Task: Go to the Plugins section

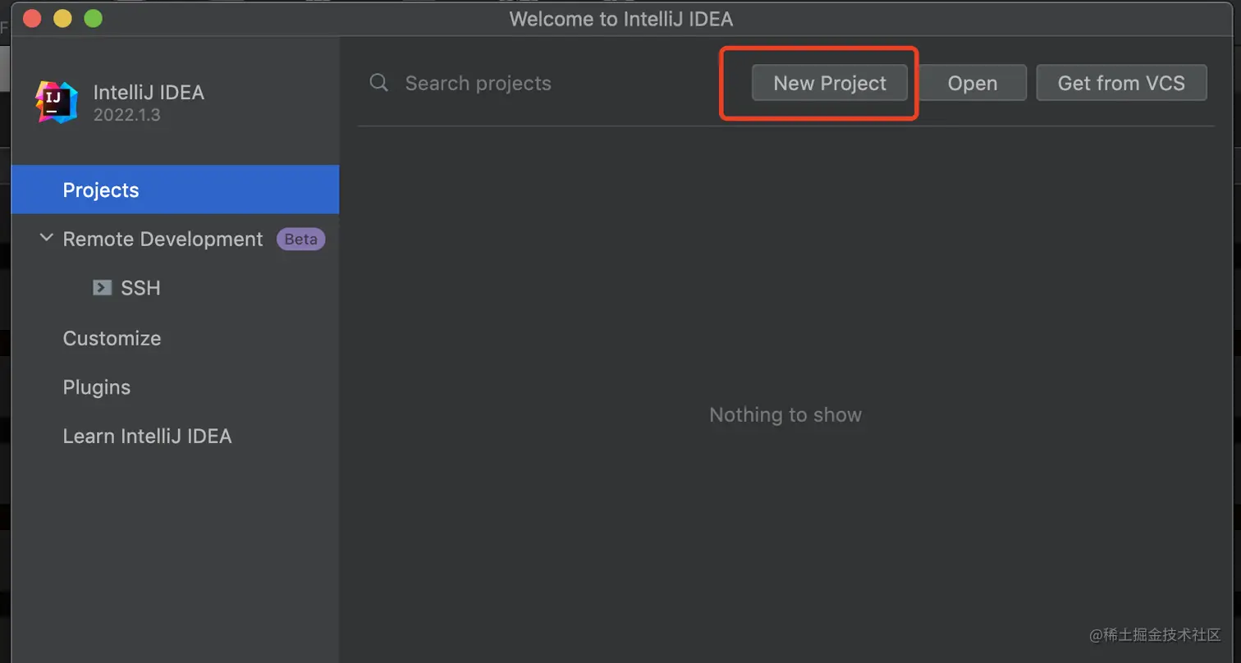Action: [x=97, y=387]
